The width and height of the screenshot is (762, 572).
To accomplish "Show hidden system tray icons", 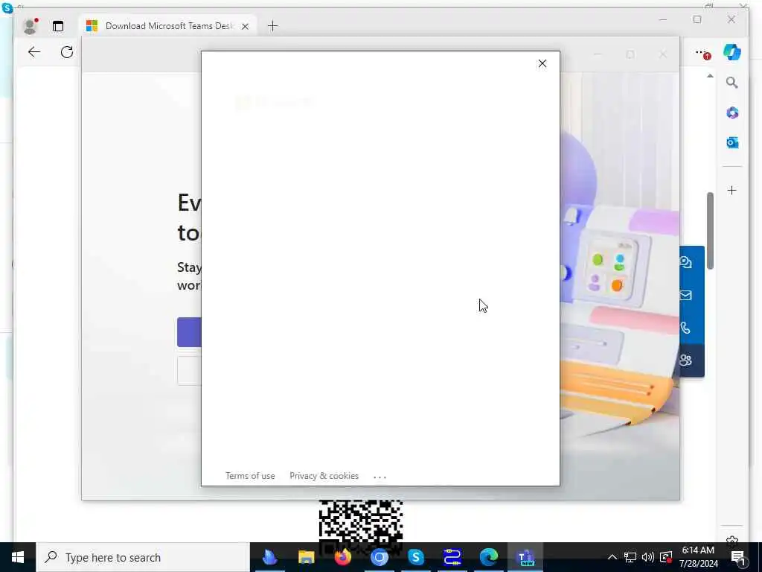I will [x=612, y=557].
